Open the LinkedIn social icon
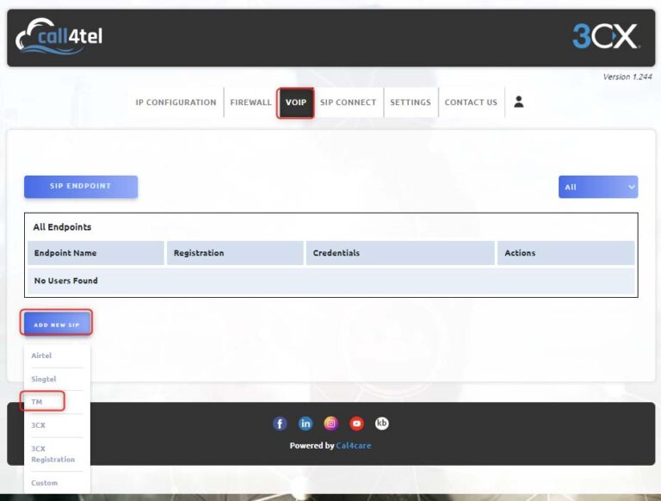This screenshot has height=501, width=661. 306,424
